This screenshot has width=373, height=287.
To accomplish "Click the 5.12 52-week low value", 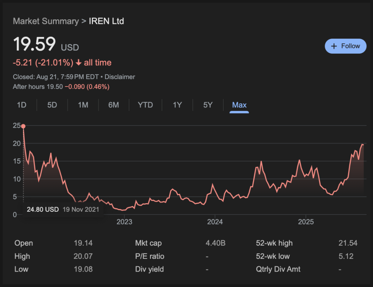I will (346, 256).
